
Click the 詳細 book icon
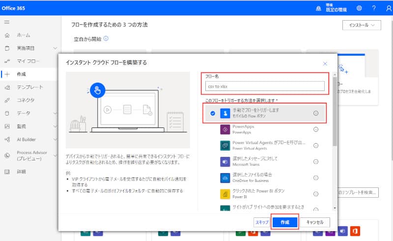pyautogui.click(x=7, y=172)
